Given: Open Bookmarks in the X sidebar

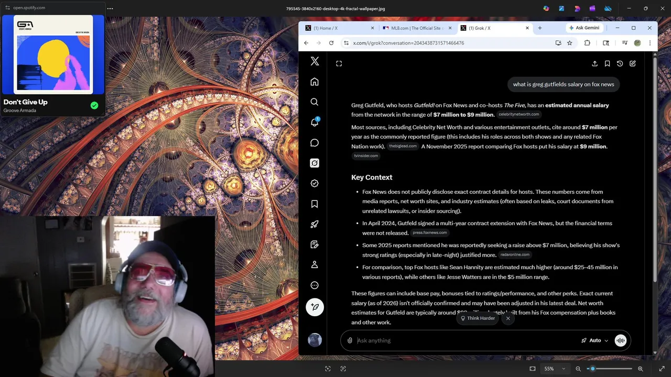Looking at the screenshot, I should click(315, 204).
